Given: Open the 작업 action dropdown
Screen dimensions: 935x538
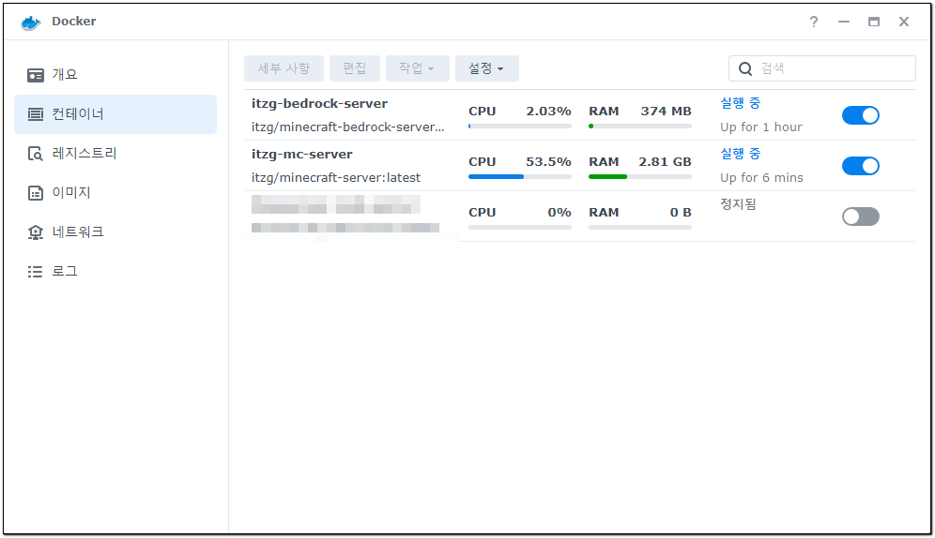Looking at the screenshot, I should [417, 68].
